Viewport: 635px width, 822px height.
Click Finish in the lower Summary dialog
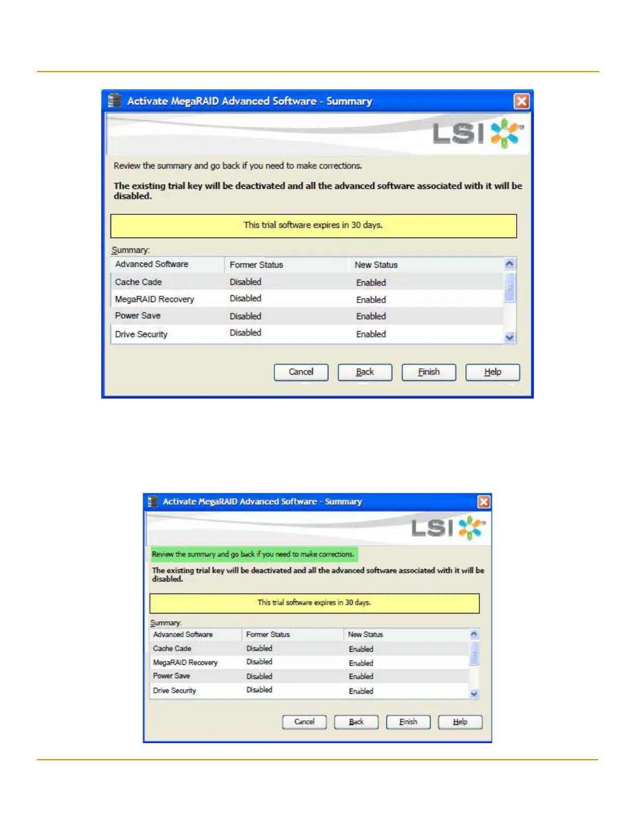(408, 722)
